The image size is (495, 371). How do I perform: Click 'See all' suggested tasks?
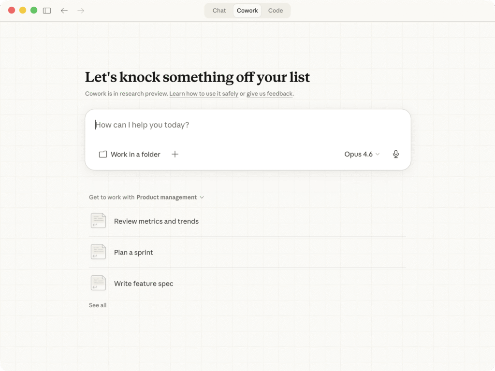click(x=98, y=305)
